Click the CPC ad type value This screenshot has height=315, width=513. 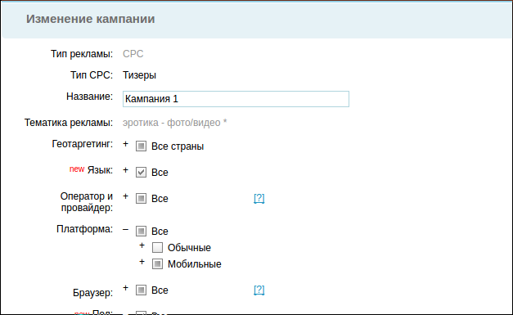click(x=133, y=54)
